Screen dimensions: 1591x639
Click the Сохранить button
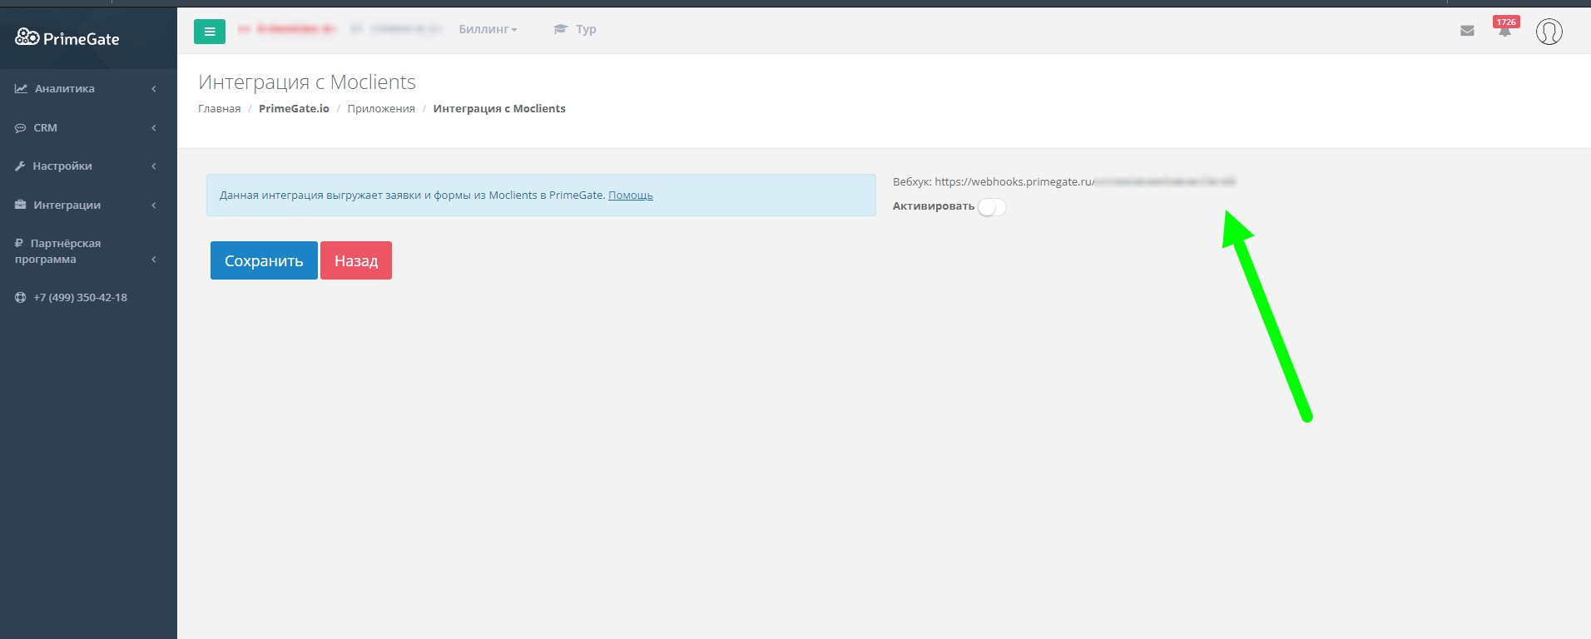264,260
